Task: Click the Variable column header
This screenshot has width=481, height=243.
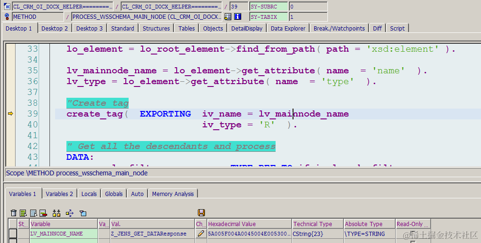Action: pyautogui.click(x=64, y=224)
